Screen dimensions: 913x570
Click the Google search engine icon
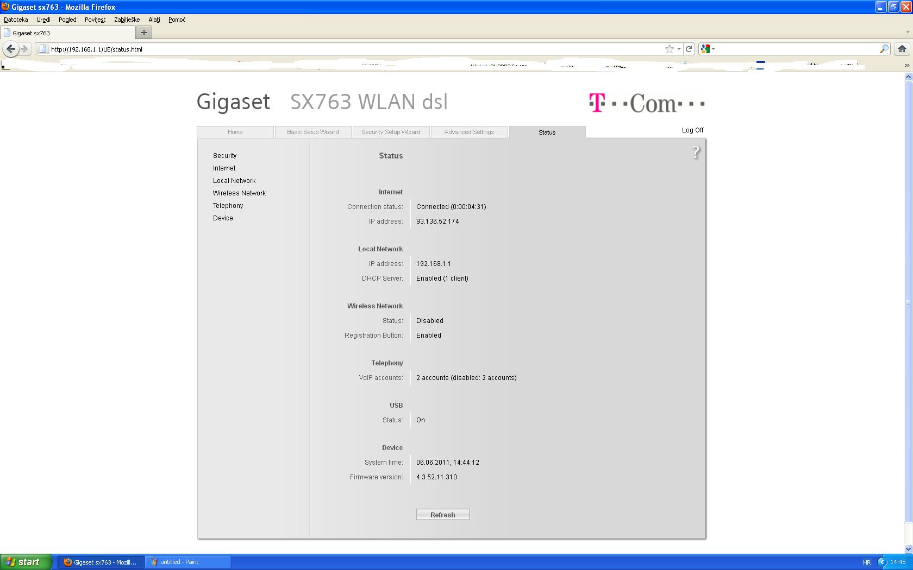[x=705, y=49]
